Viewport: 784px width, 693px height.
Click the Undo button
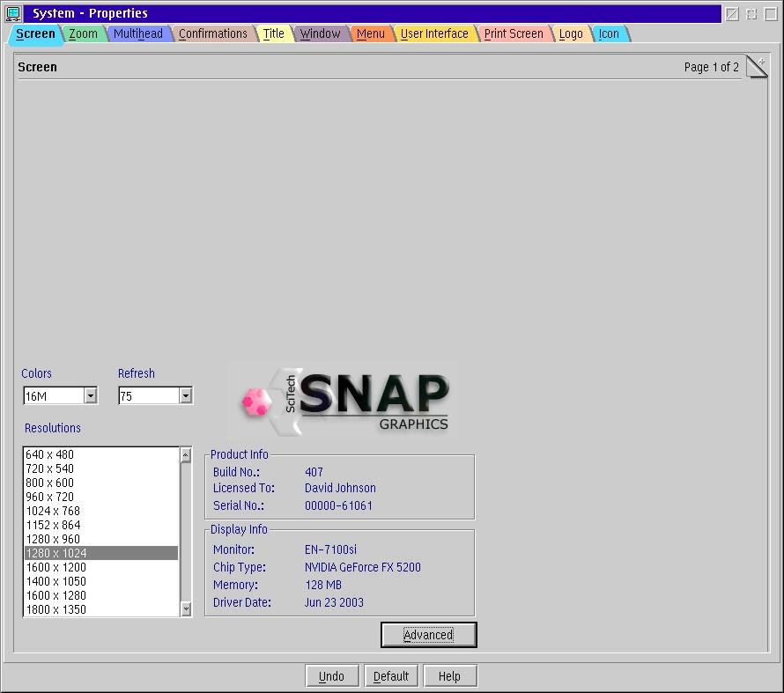pos(331,676)
